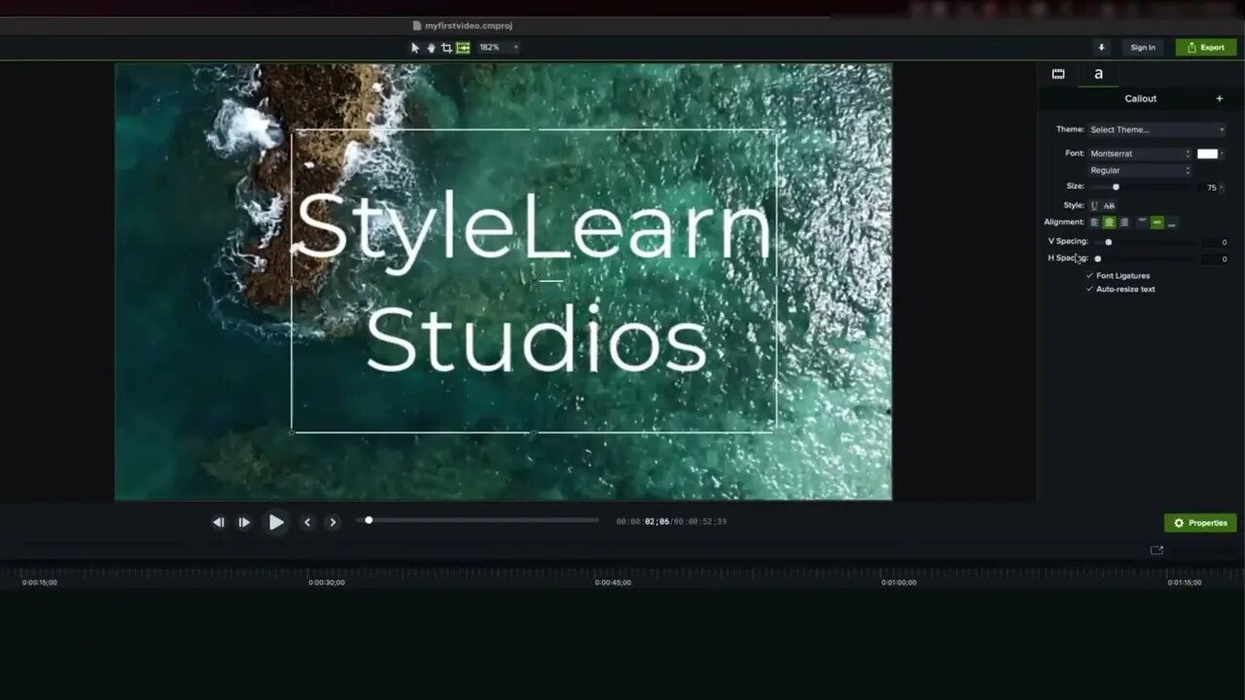
Task: Uncheck Font Ligatures option
Action: click(x=1118, y=276)
